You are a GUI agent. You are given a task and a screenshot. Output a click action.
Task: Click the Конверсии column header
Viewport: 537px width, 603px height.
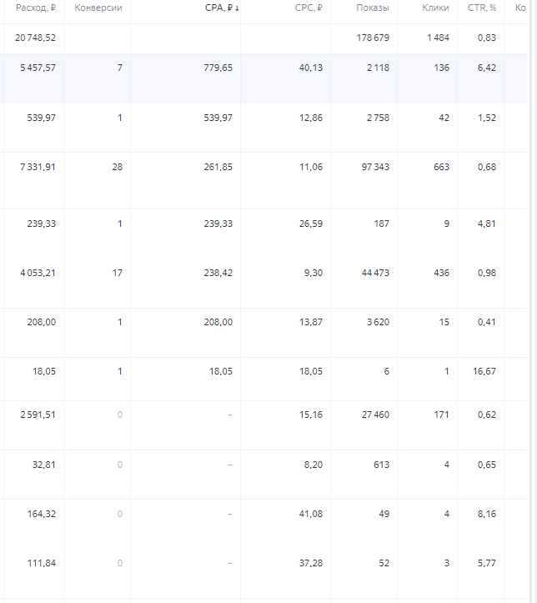pos(98,8)
